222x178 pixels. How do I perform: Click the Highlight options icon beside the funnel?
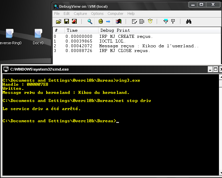coord(173,22)
